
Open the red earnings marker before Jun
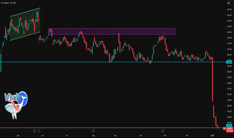[34, 131]
